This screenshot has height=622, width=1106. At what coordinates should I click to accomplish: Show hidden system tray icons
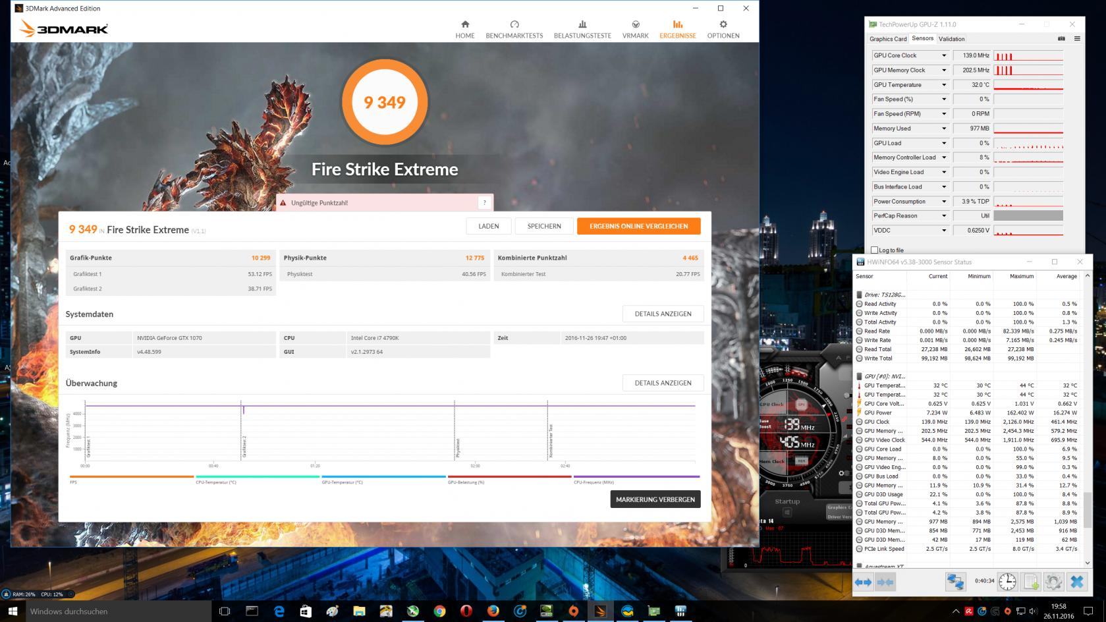956,611
